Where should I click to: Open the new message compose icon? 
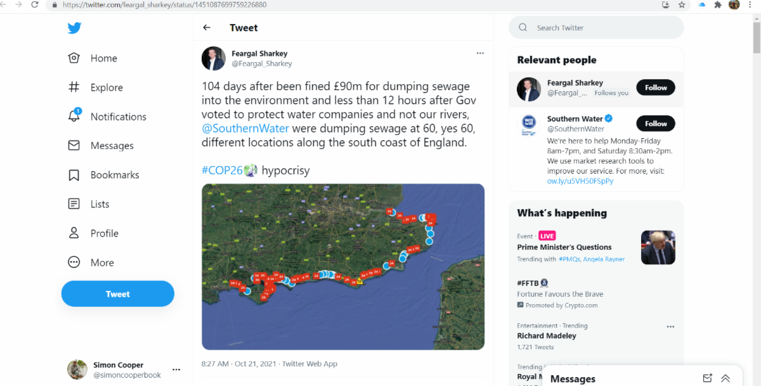(x=708, y=378)
